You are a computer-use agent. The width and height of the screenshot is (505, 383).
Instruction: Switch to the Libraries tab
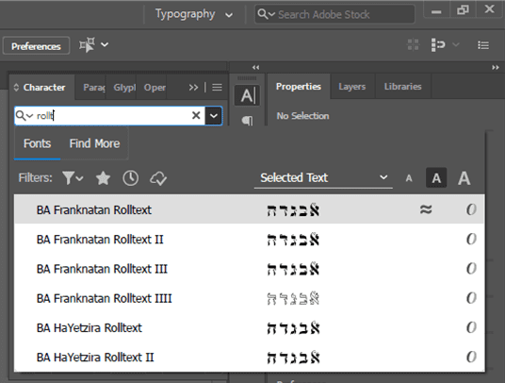pos(403,87)
